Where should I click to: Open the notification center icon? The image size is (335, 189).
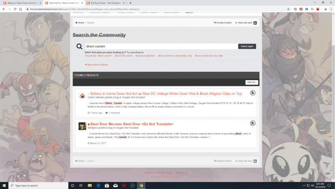click(329, 186)
